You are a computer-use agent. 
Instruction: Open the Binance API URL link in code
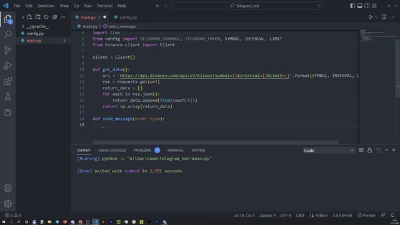pos(205,76)
